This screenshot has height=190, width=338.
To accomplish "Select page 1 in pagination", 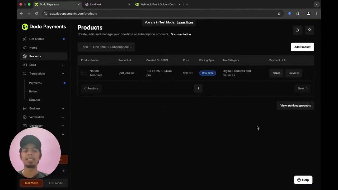I will [198, 88].
